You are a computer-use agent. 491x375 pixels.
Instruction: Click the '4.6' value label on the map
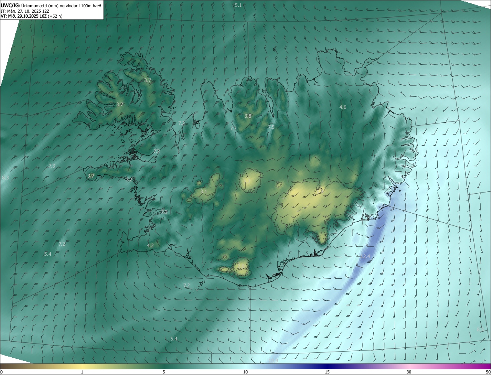click(x=343, y=107)
